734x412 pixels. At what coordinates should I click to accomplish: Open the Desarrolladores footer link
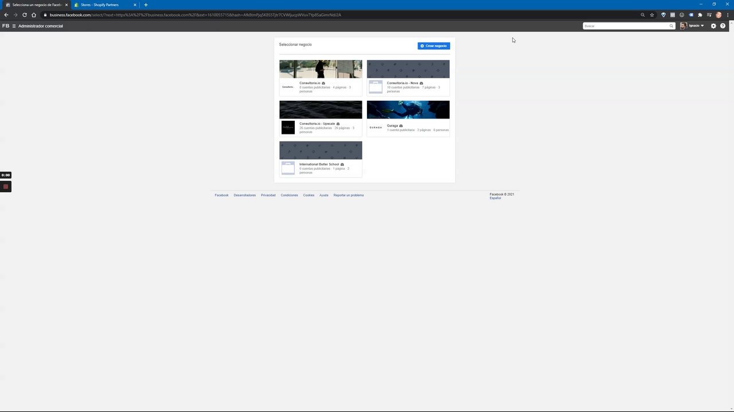click(x=245, y=195)
